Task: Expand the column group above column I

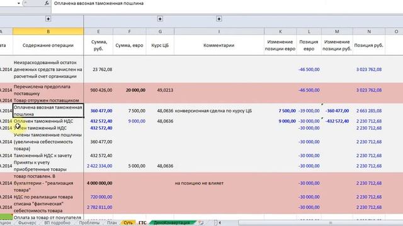Action: click(x=219, y=19)
